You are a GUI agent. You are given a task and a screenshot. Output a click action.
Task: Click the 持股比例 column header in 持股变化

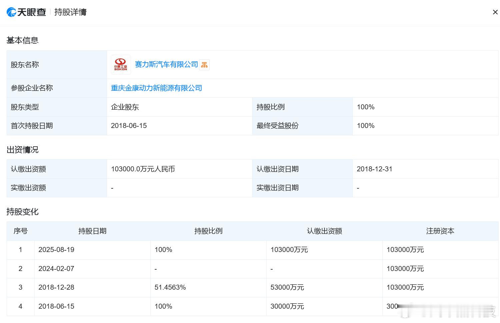pyautogui.click(x=208, y=231)
